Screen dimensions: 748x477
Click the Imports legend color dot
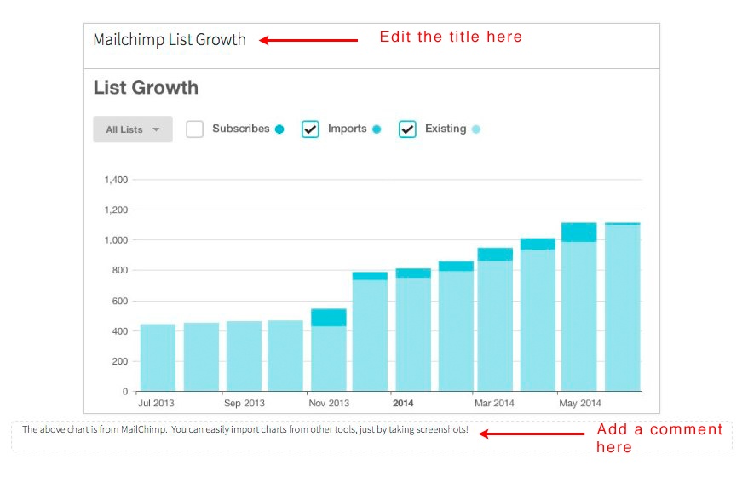pyautogui.click(x=377, y=129)
